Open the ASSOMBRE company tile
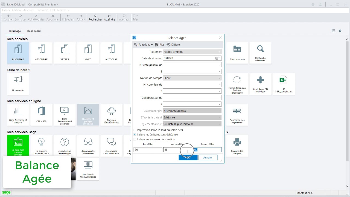This screenshot has width=350, height=197. pyautogui.click(x=41, y=53)
